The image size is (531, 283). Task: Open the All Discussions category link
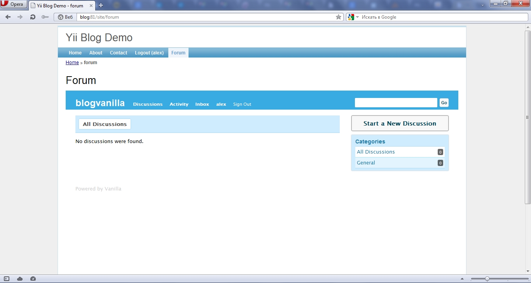[x=376, y=152]
